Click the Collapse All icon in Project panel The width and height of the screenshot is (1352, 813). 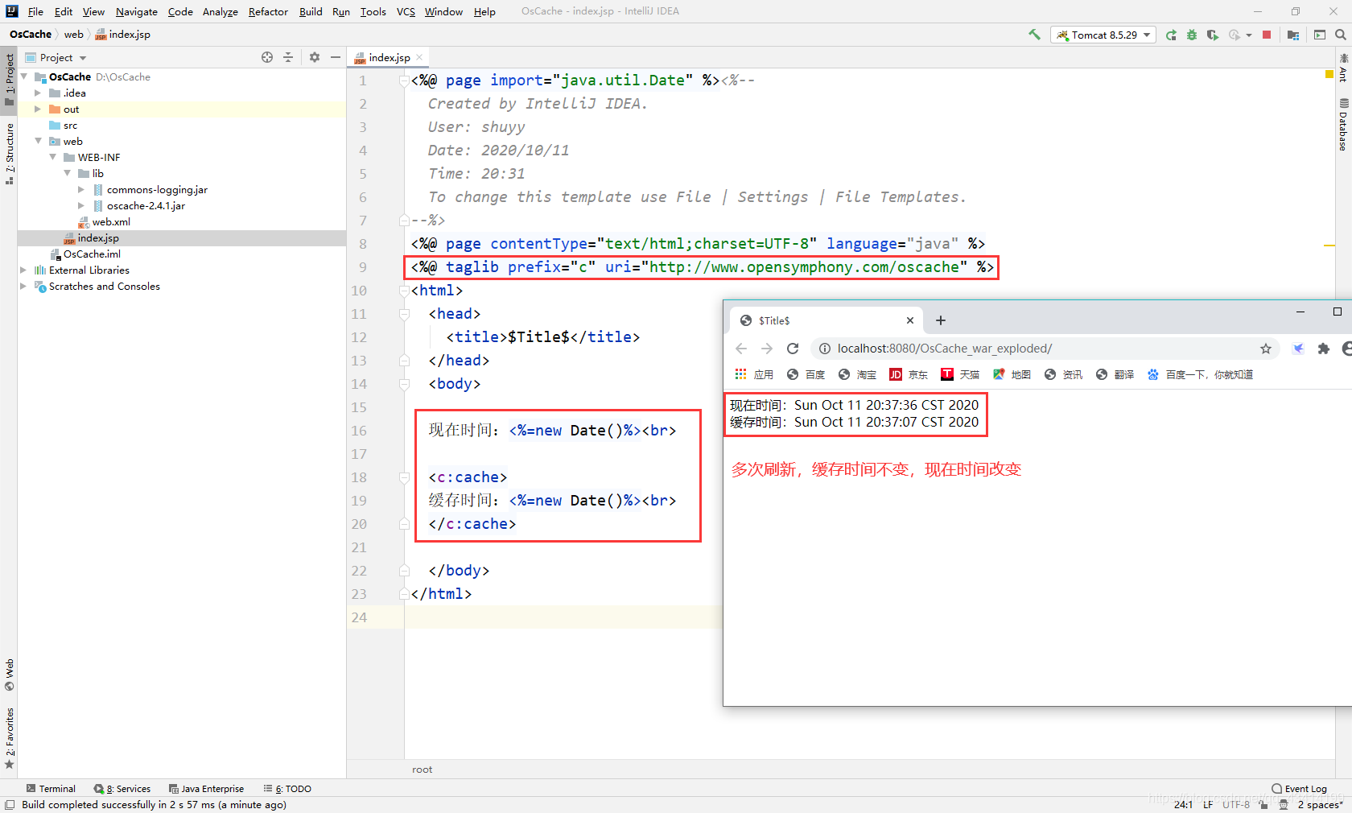pos(288,57)
